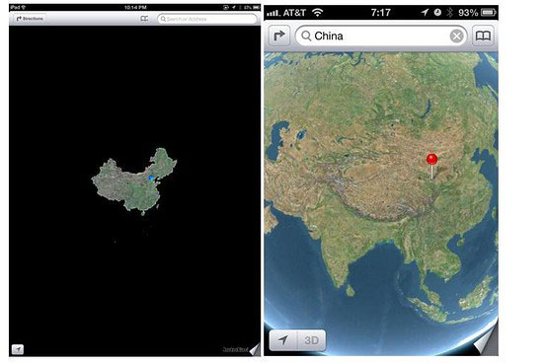Tap the current-location arrow beside the 3D button
The width and height of the screenshot is (546, 364).
point(283,340)
